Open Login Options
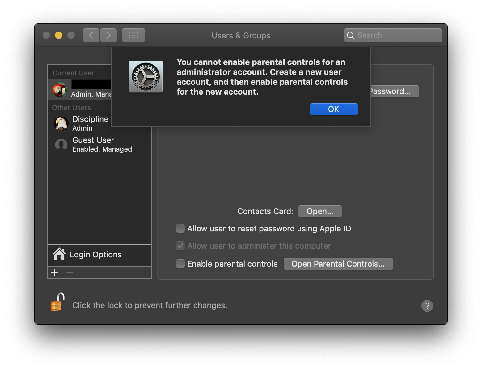Image resolution: width=482 pixels, height=370 pixels. point(99,255)
